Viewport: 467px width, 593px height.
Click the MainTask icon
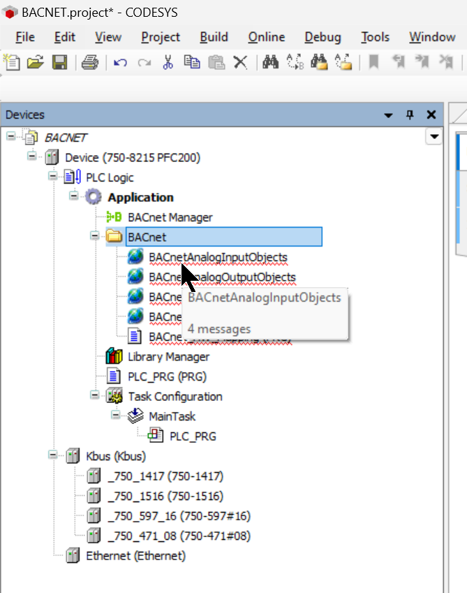pos(135,416)
